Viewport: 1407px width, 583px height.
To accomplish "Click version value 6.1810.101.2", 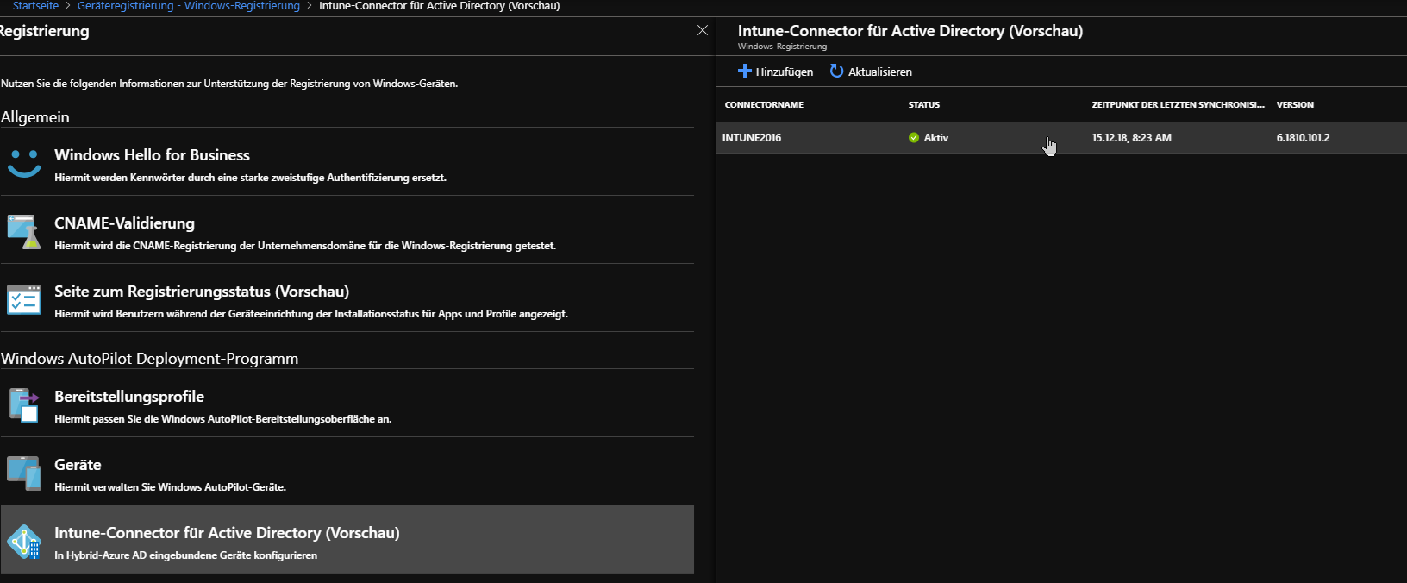I will point(1304,137).
